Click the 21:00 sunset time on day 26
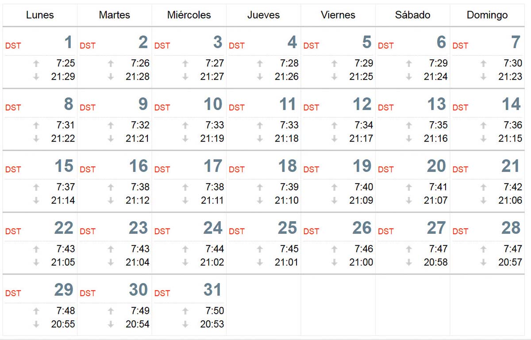Screen dimensions: 531x340 click(x=361, y=262)
